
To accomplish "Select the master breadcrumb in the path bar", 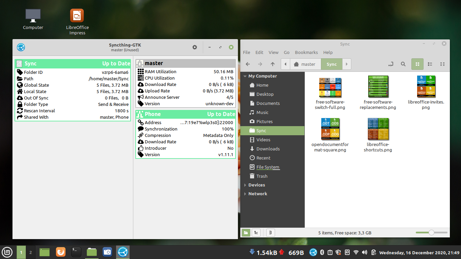I will (305, 64).
